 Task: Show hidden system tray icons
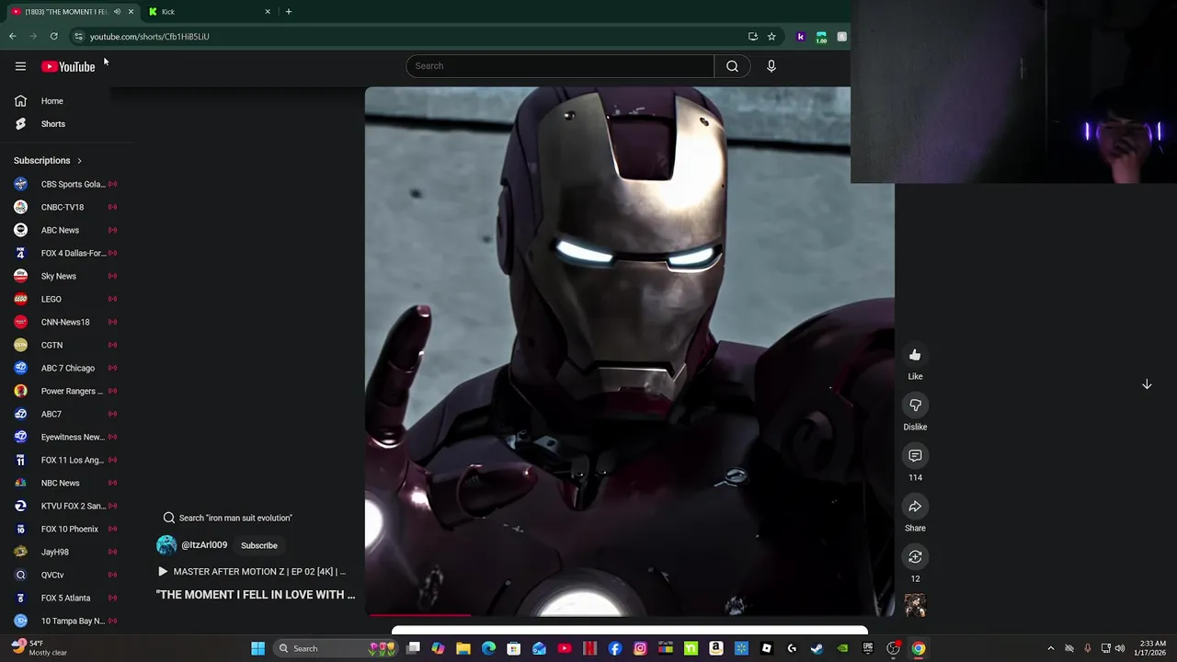[x=1051, y=648]
